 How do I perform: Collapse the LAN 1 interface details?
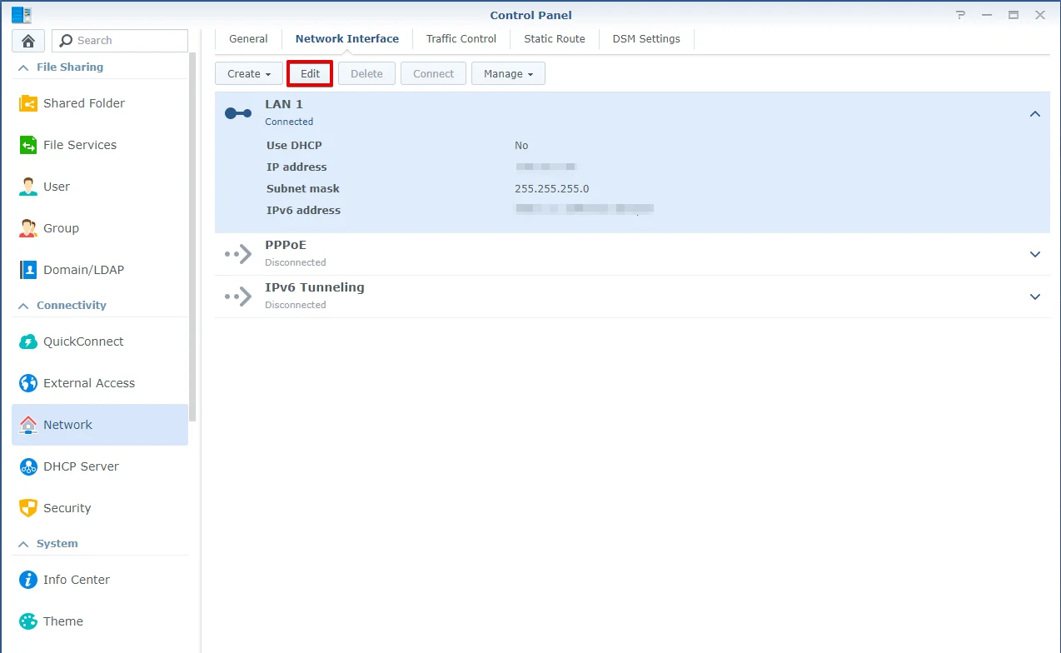pyautogui.click(x=1034, y=114)
